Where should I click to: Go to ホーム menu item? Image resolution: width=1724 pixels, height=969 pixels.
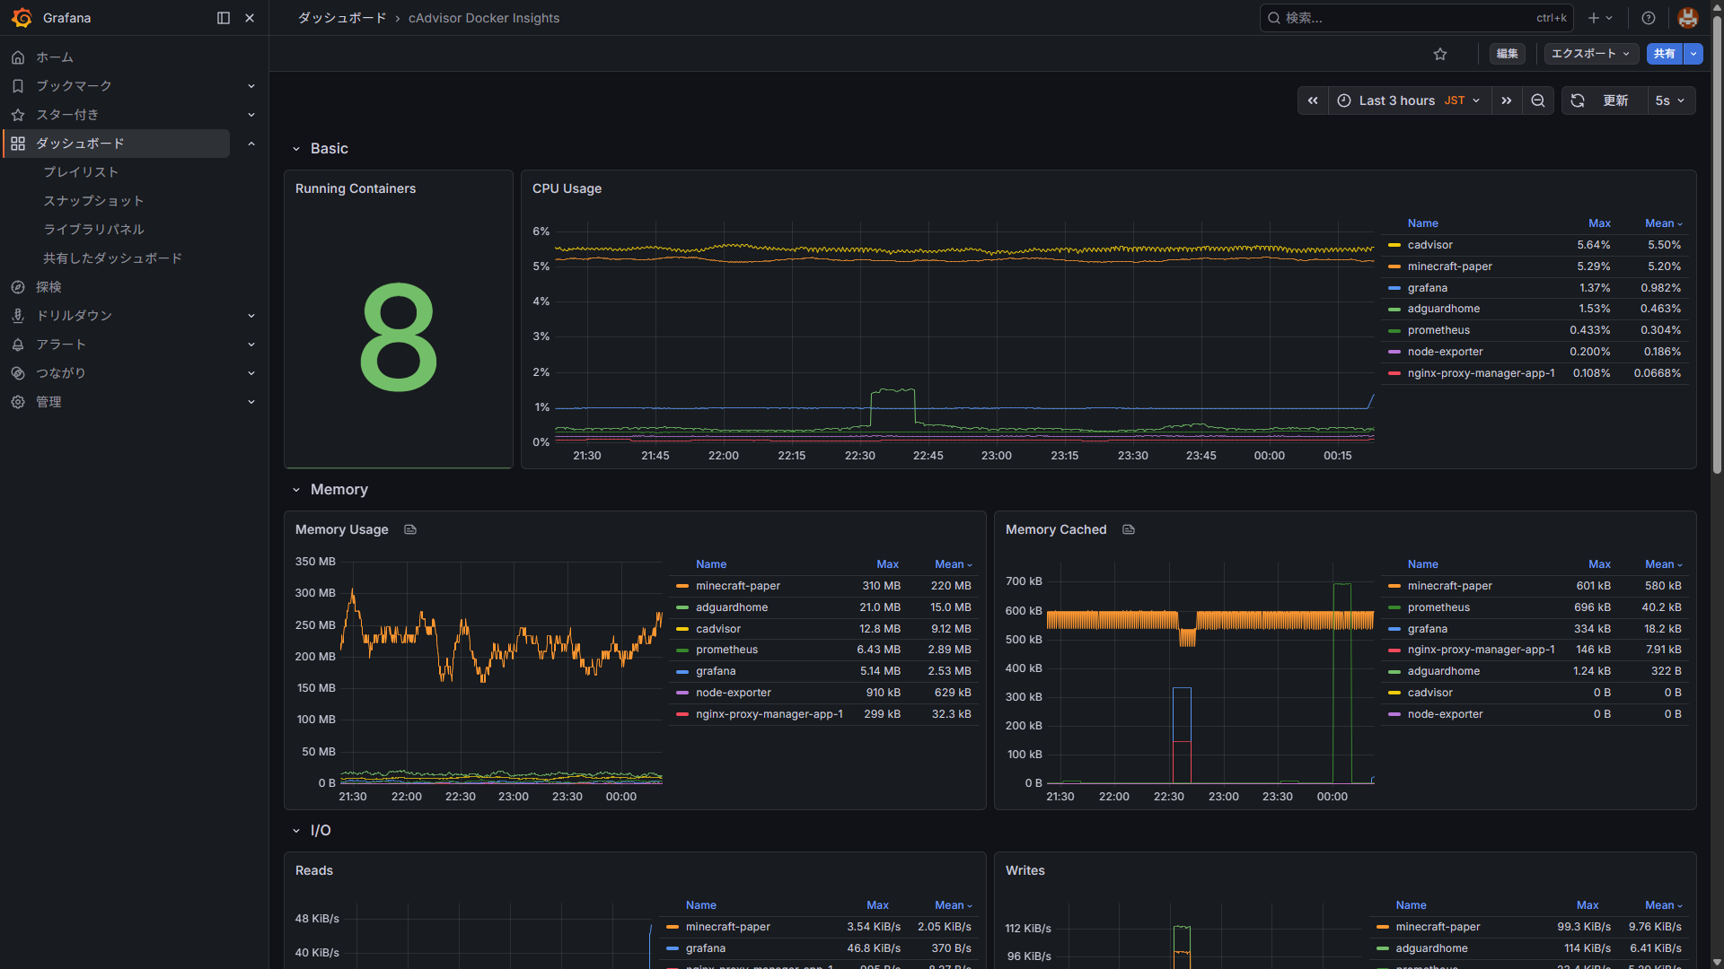(55, 57)
